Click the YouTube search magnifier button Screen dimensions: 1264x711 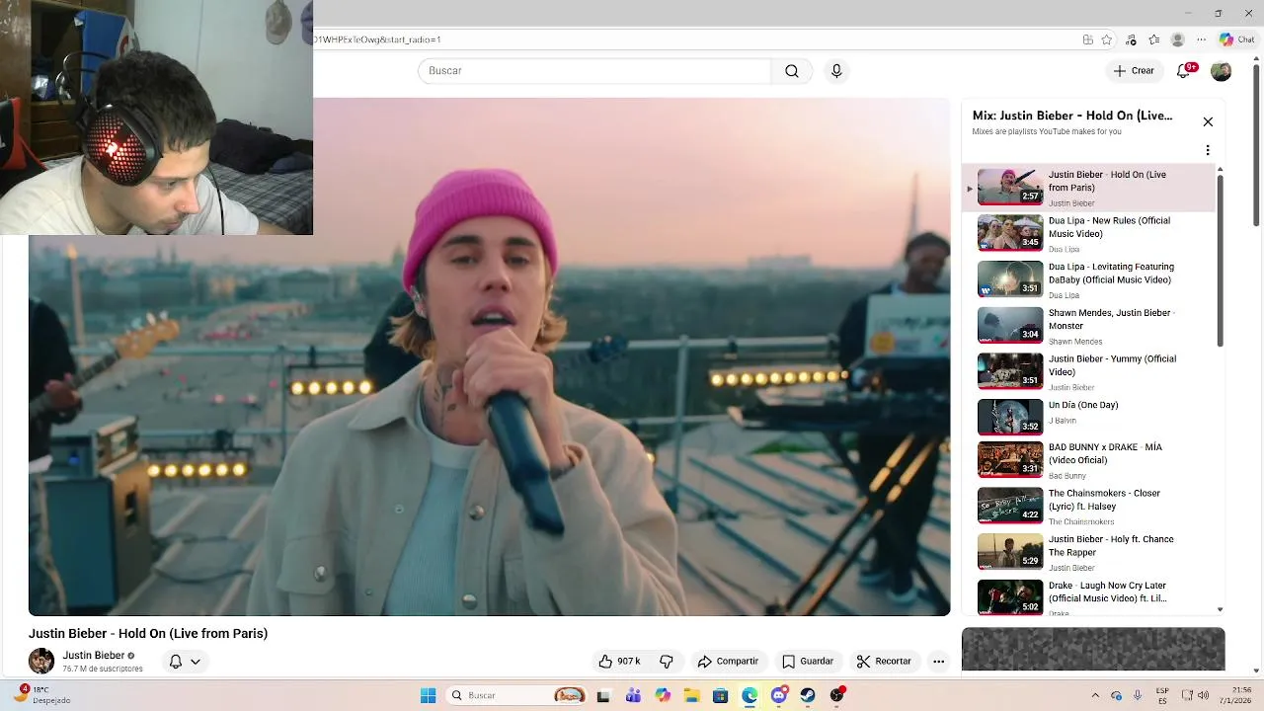pos(792,71)
